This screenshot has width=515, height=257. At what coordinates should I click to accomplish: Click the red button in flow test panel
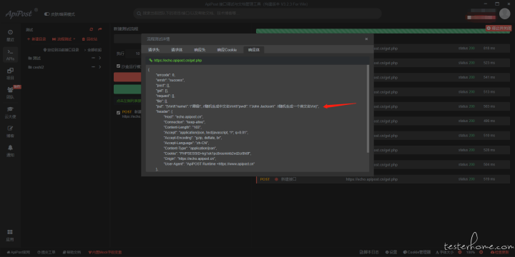[x=127, y=77]
